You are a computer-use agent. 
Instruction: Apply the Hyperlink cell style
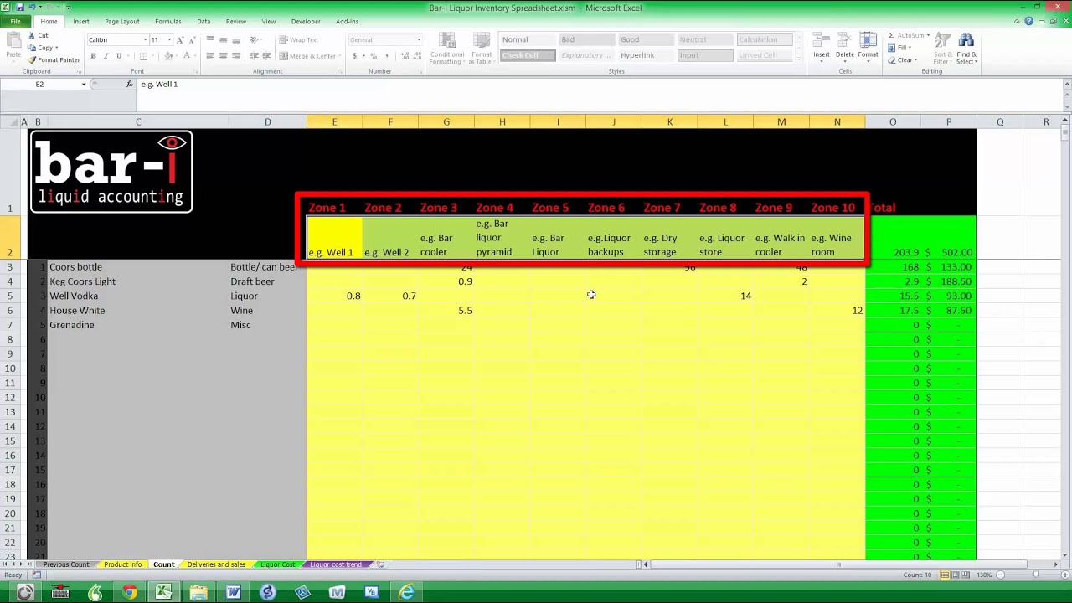click(646, 55)
